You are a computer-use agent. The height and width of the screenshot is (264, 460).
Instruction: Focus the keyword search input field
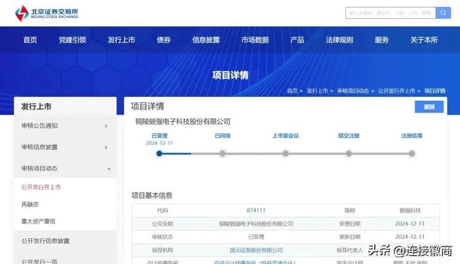[x=390, y=13]
